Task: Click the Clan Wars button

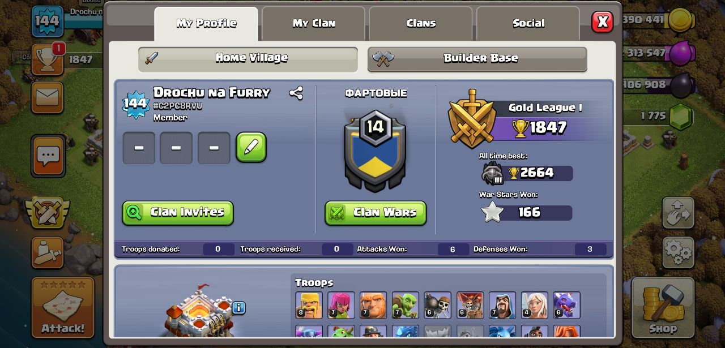Action: 376,213
